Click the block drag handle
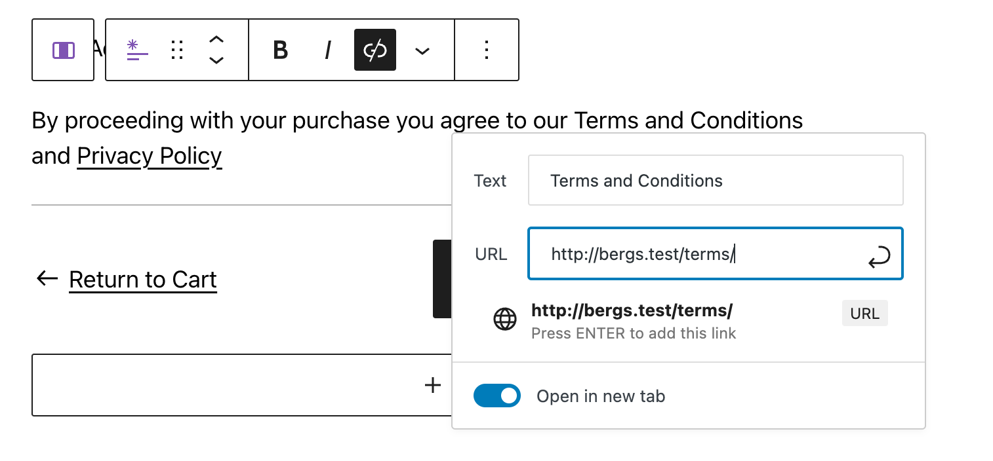Image resolution: width=993 pixels, height=461 pixels. tap(176, 50)
